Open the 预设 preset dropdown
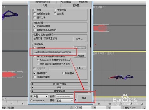This screenshot has width=149, height=110. tap(65, 96)
